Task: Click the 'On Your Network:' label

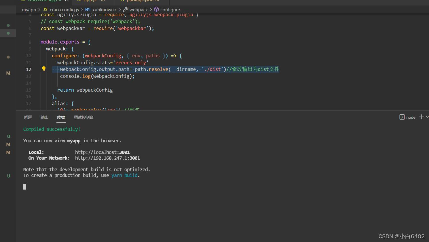Action: [49, 158]
